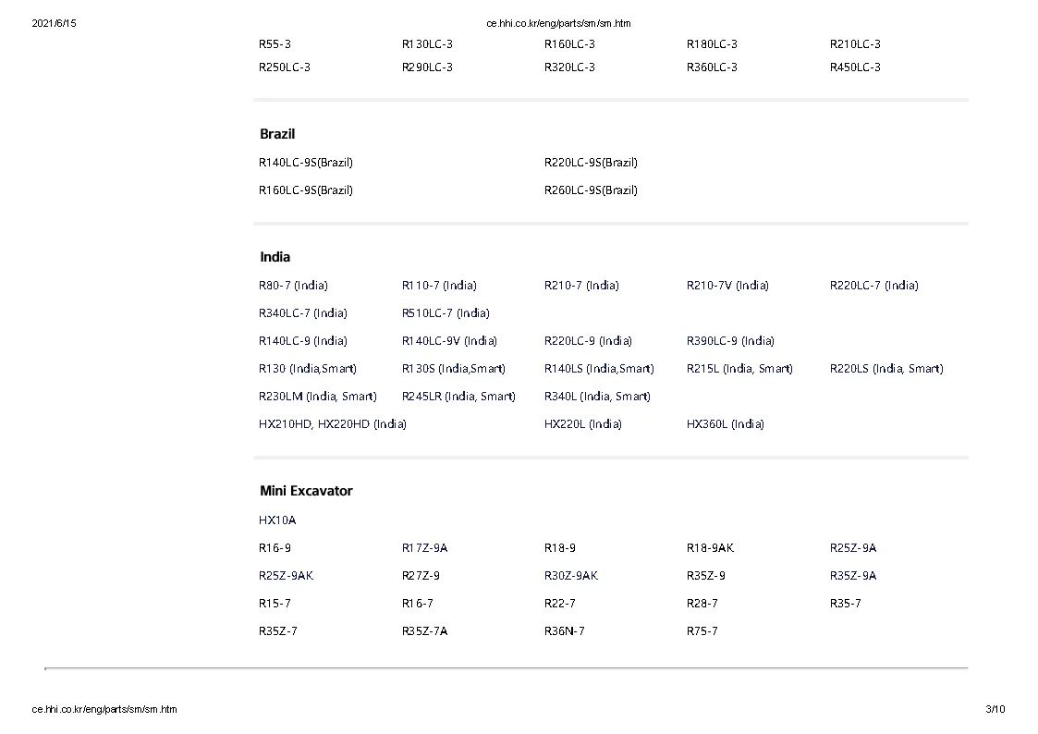Select R160LC-9S(Brazil) model

306,190
